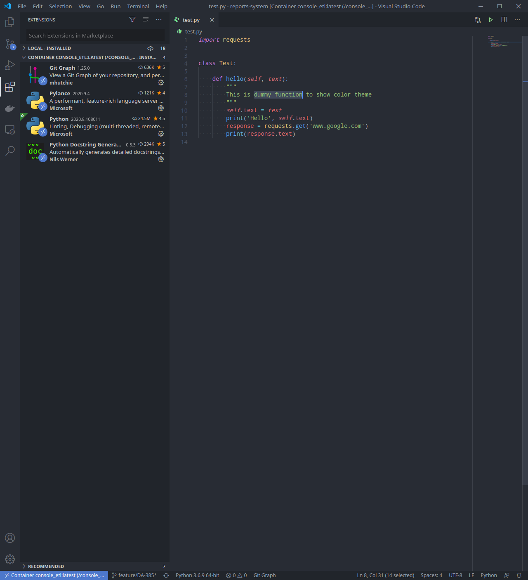This screenshot has width=528, height=580.
Task: Open the Extensions view in the Activity Bar
Action: click(x=9, y=87)
